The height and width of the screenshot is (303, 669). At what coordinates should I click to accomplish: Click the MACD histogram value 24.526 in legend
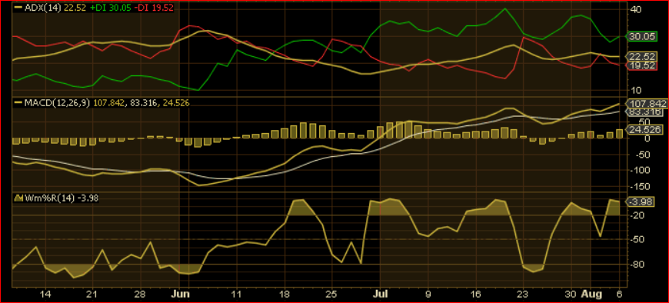tap(176, 103)
